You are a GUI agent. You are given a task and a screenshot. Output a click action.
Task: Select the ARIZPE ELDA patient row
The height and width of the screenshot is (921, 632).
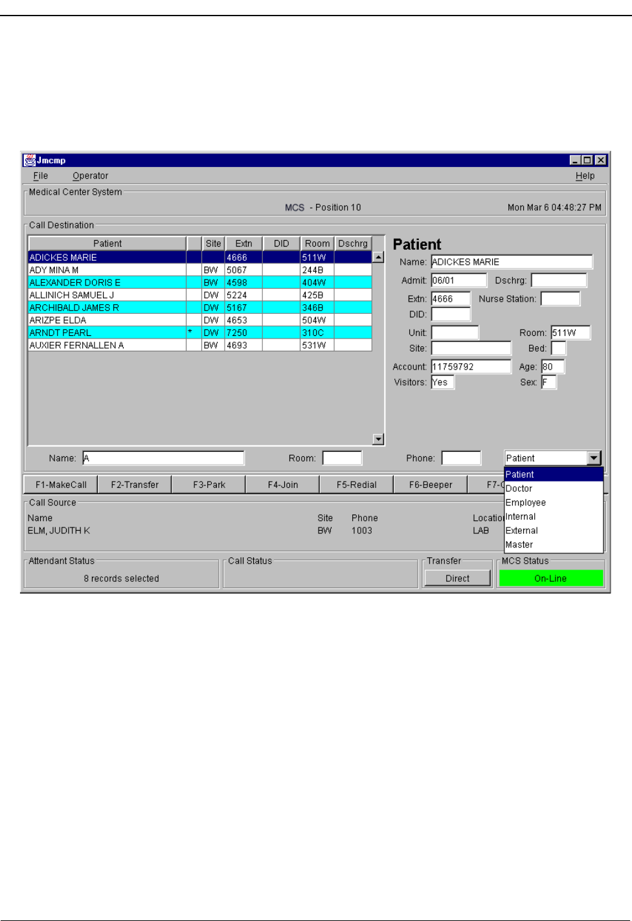click(x=200, y=320)
